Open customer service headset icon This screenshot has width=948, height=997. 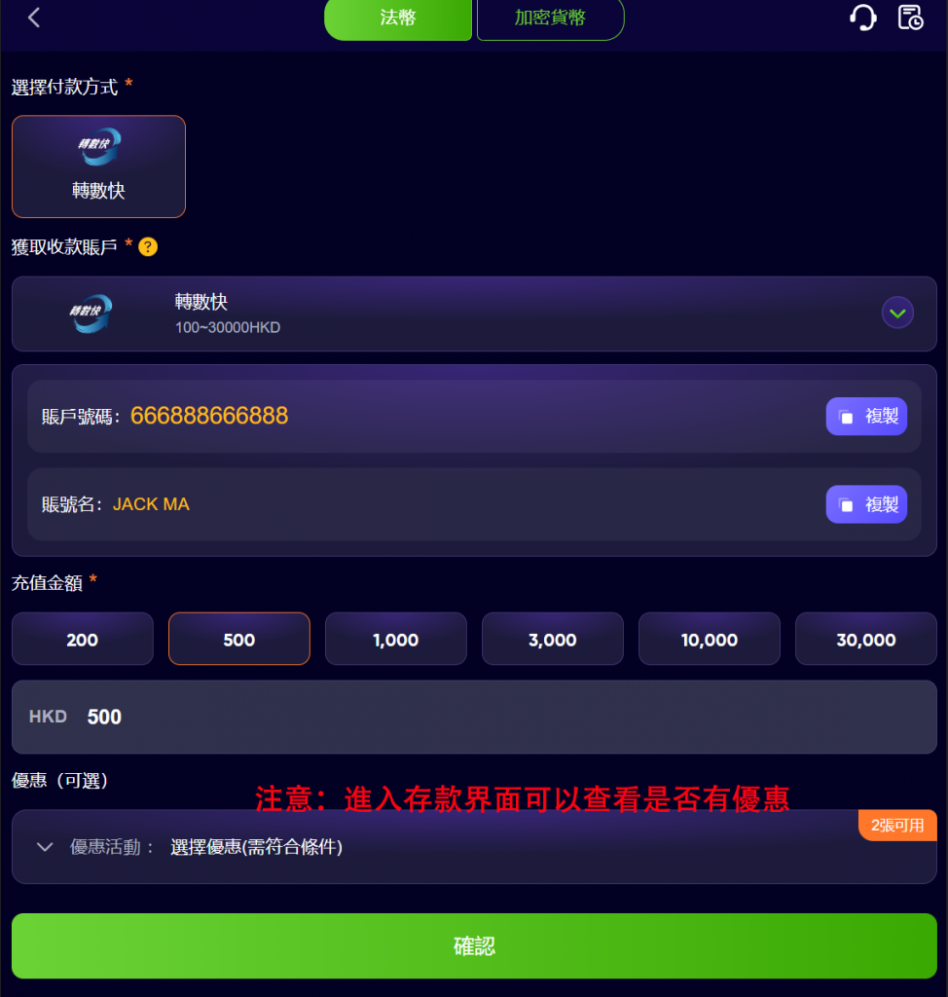tap(862, 18)
